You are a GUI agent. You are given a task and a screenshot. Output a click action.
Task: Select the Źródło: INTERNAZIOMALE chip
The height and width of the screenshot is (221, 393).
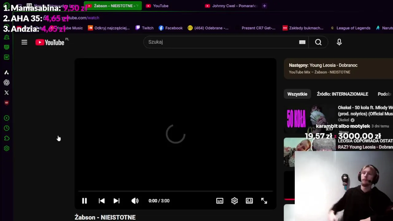coord(342,94)
